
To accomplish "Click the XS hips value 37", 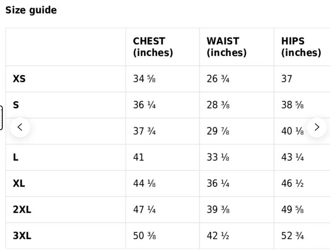I will coord(287,79).
